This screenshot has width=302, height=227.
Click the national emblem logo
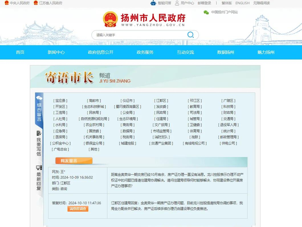coord(110,19)
